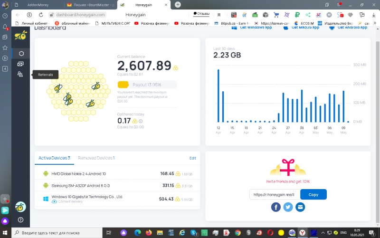Click the Payout 13.05% progress bar
Viewport: 380px width, 238px height.
click(147, 85)
